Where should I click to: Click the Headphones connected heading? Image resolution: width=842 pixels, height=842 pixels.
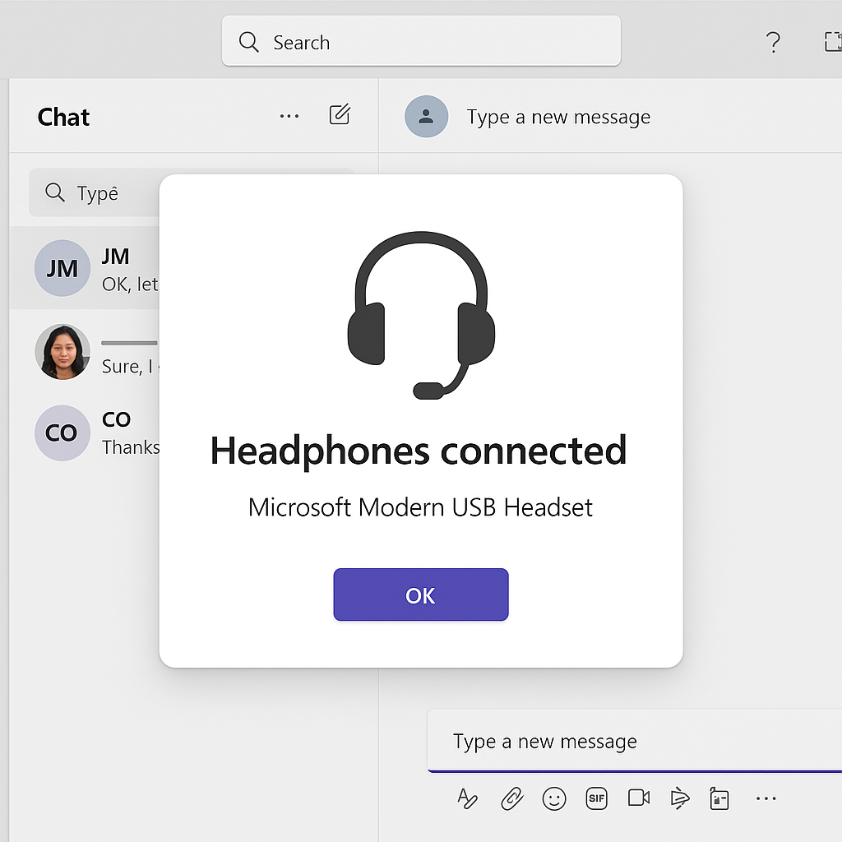tap(419, 450)
